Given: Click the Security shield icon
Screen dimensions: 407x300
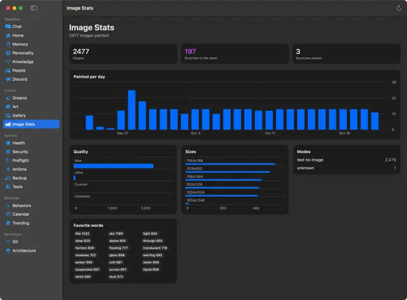Looking at the screenshot, I should [8, 152].
